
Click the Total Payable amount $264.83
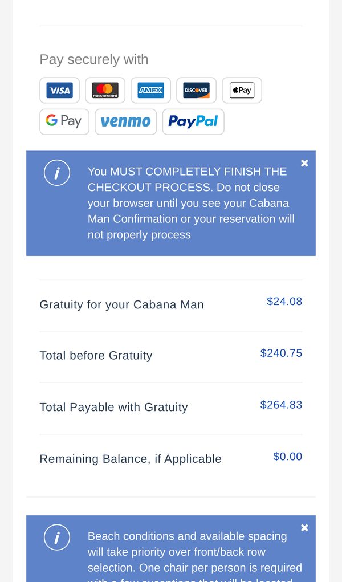[x=281, y=405]
